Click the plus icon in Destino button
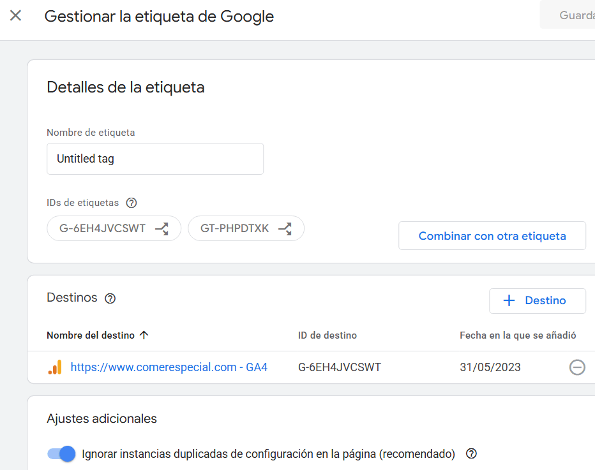This screenshot has width=595, height=470. pyautogui.click(x=509, y=300)
